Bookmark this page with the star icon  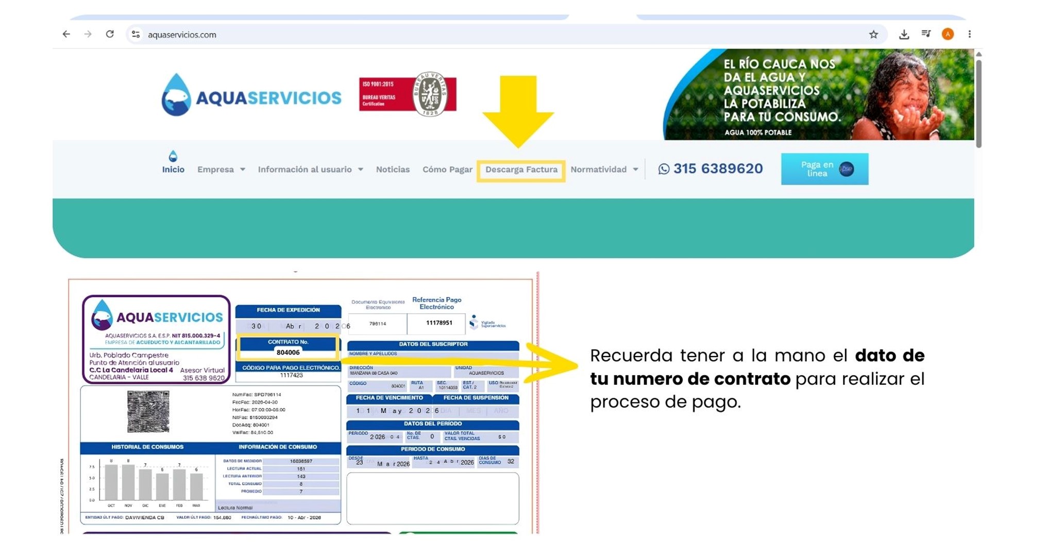pyautogui.click(x=873, y=34)
